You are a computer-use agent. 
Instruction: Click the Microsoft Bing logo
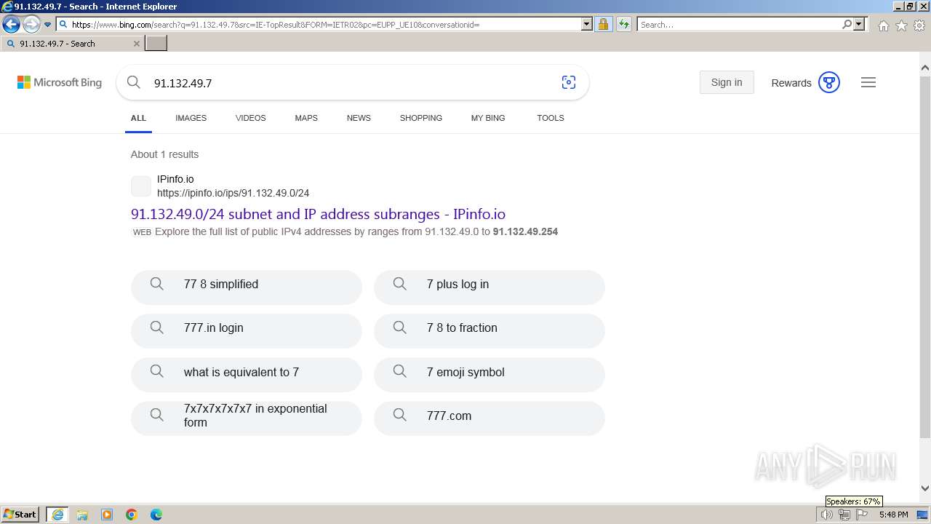click(60, 82)
